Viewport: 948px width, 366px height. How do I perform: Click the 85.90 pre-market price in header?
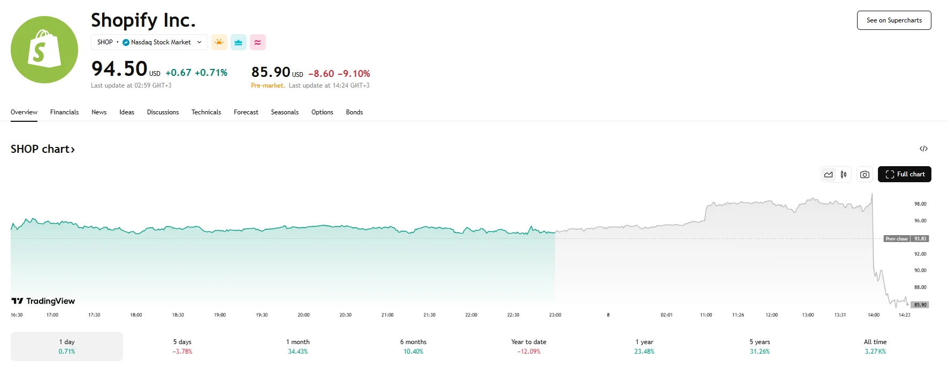pyautogui.click(x=271, y=72)
